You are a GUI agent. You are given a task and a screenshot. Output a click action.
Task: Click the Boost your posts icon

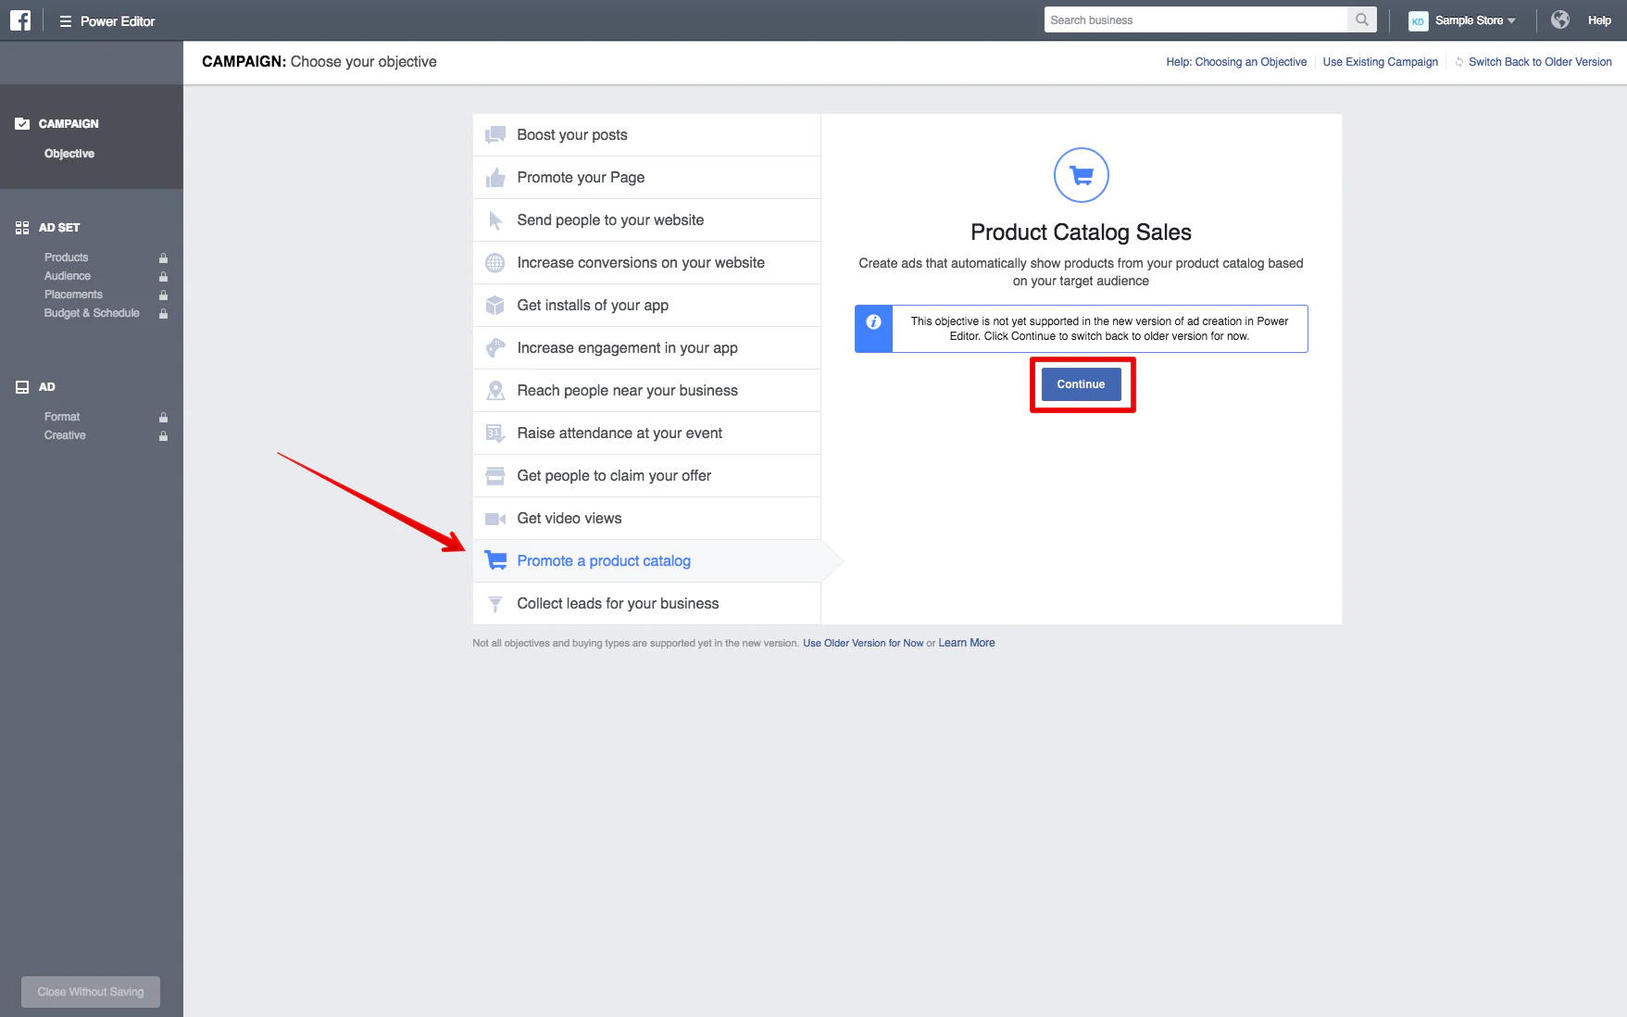click(x=495, y=135)
